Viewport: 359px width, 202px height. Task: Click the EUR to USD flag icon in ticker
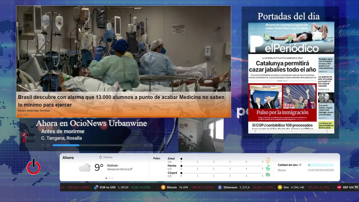click(96, 187)
